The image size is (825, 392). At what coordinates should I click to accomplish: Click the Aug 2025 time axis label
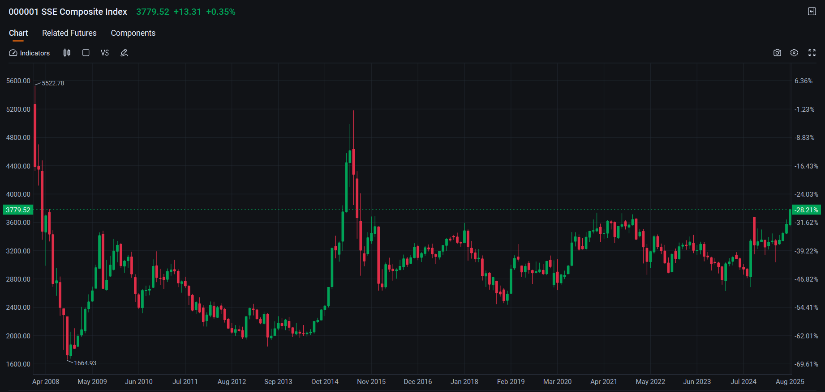pos(790,381)
